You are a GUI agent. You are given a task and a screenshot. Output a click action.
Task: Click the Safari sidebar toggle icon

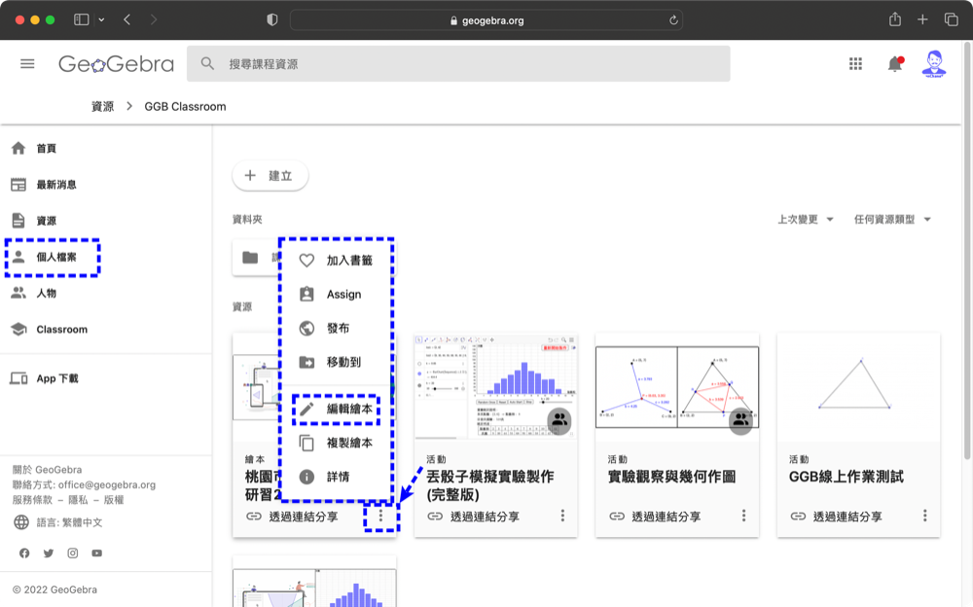82,19
